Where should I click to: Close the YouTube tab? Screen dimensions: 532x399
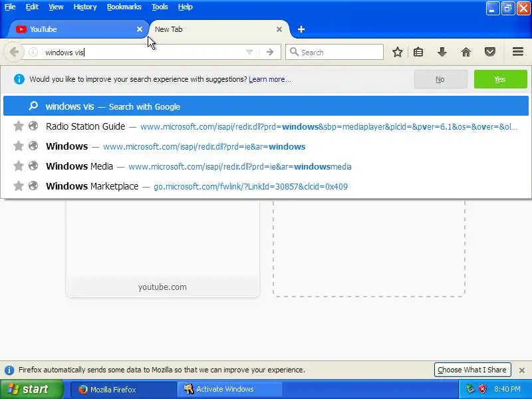click(x=140, y=29)
